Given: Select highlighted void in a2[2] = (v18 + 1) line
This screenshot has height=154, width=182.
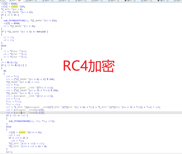Looking at the screenshot, I should pos(23,132).
